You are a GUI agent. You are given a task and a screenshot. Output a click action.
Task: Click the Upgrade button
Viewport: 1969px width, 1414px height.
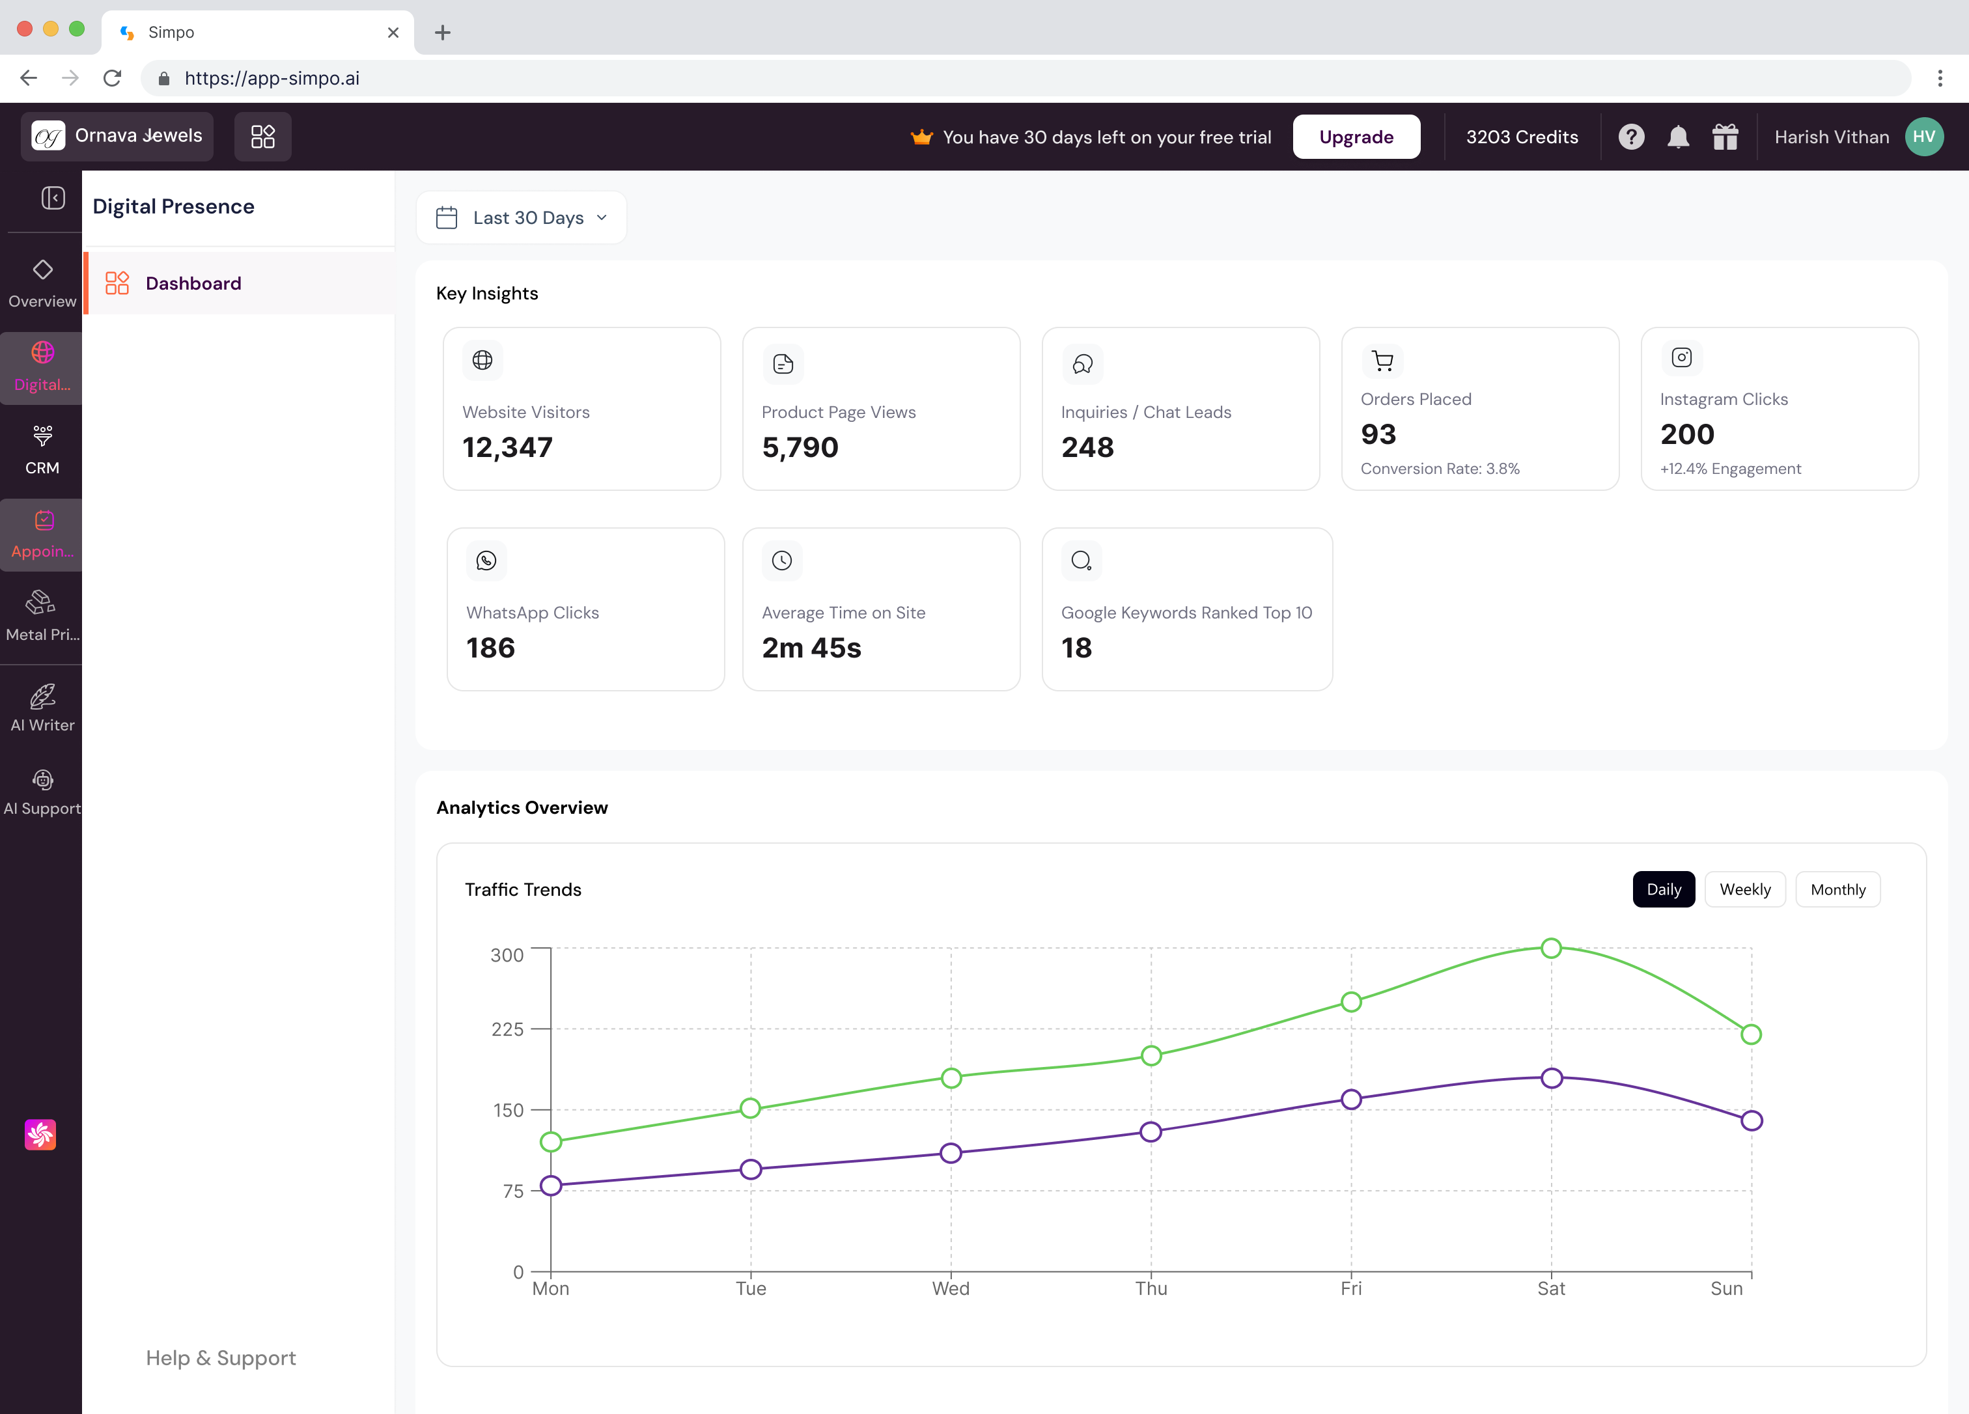[1355, 137]
